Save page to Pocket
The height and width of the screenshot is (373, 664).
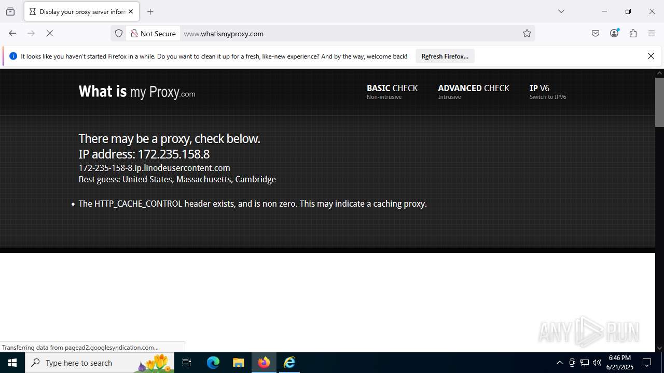click(x=596, y=33)
